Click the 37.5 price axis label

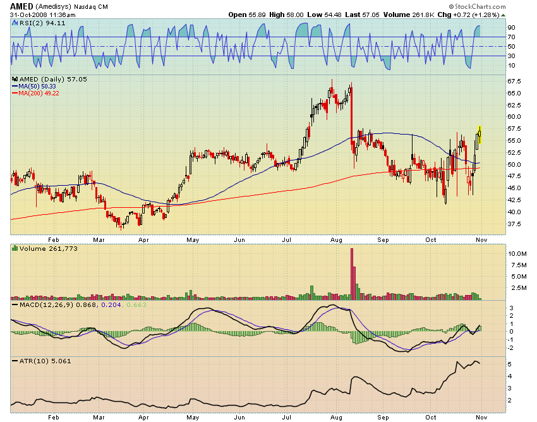click(x=514, y=224)
